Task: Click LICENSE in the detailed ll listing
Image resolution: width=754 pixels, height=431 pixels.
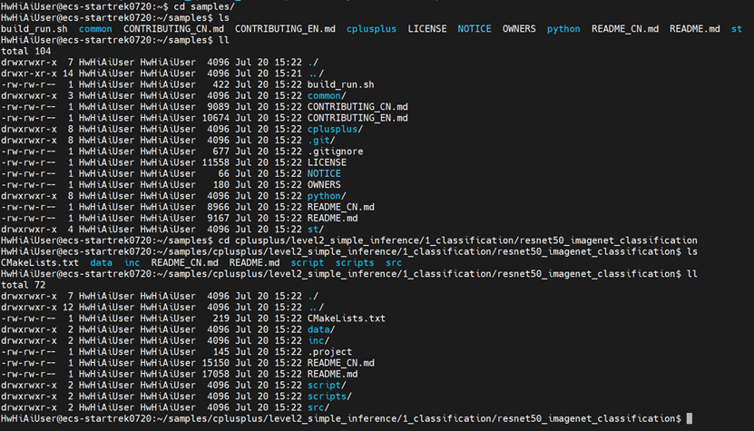Action: 327,162
